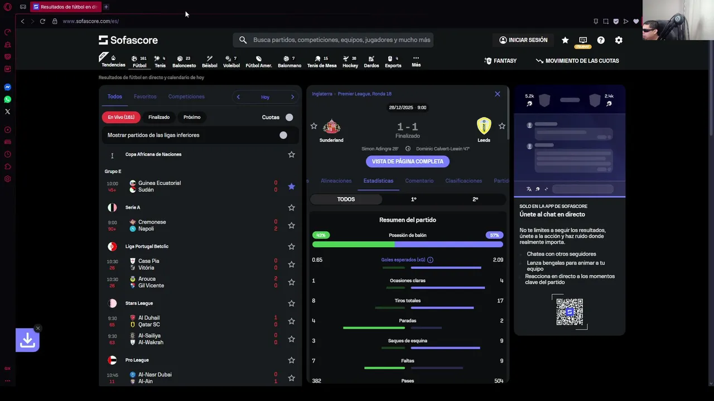Open the help question mark icon
714x401 pixels.
[601, 40]
